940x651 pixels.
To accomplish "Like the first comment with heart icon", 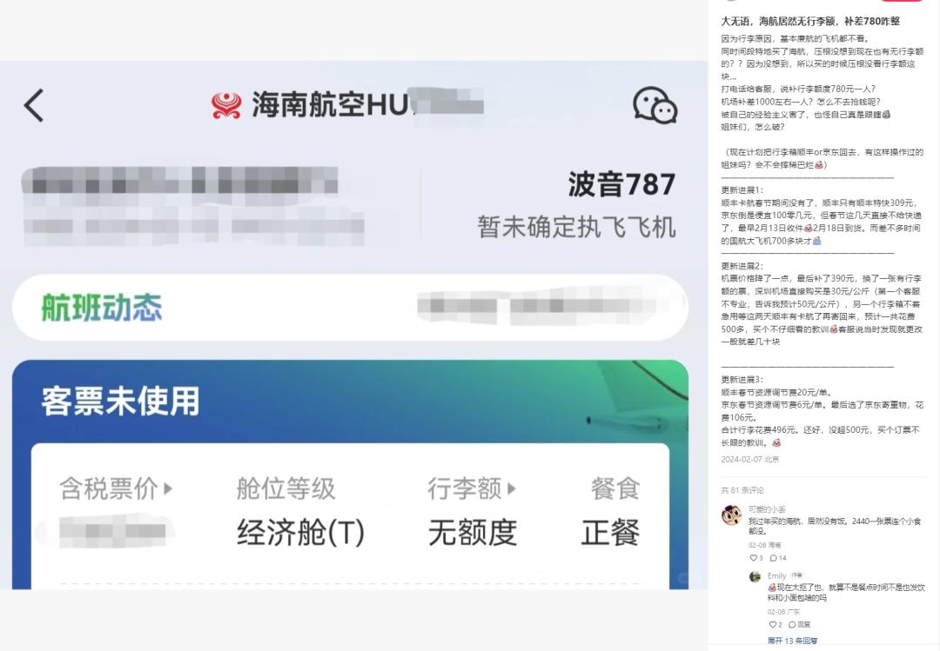I will click(x=753, y=558).
